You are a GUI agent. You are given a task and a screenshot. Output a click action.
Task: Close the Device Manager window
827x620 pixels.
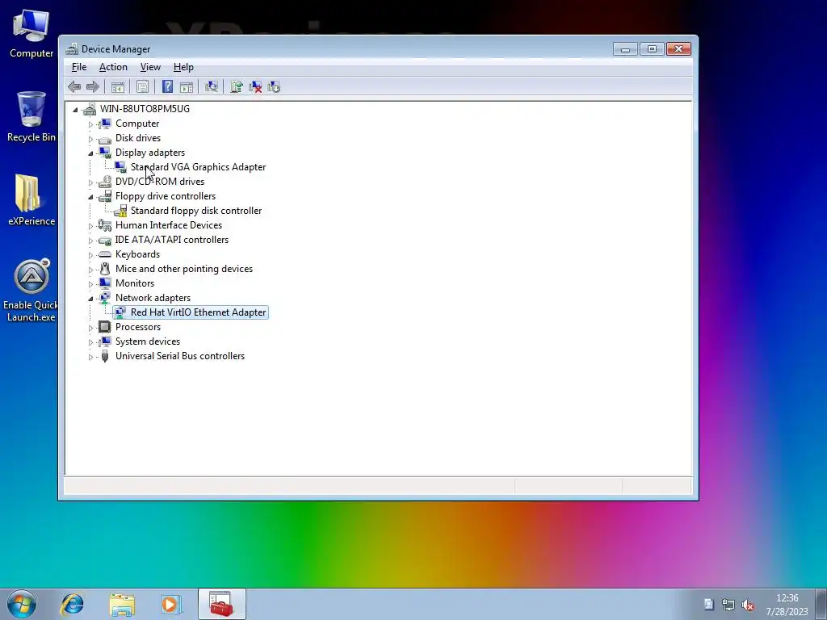[x=678, y=49]
